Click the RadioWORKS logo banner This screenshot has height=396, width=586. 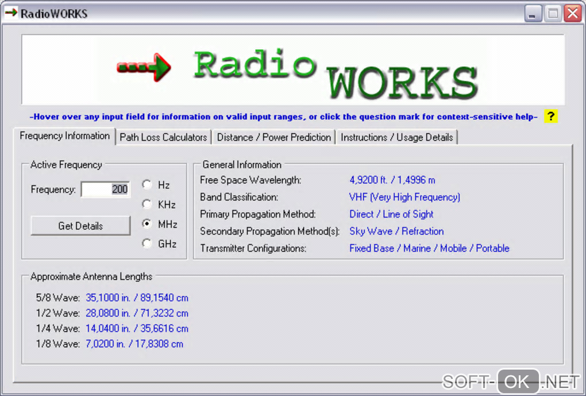293,70
